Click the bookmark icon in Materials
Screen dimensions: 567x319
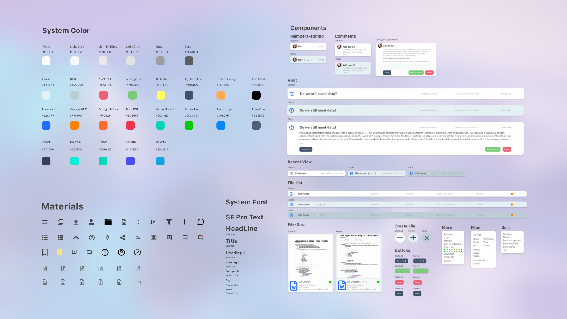tap(44, 253)
